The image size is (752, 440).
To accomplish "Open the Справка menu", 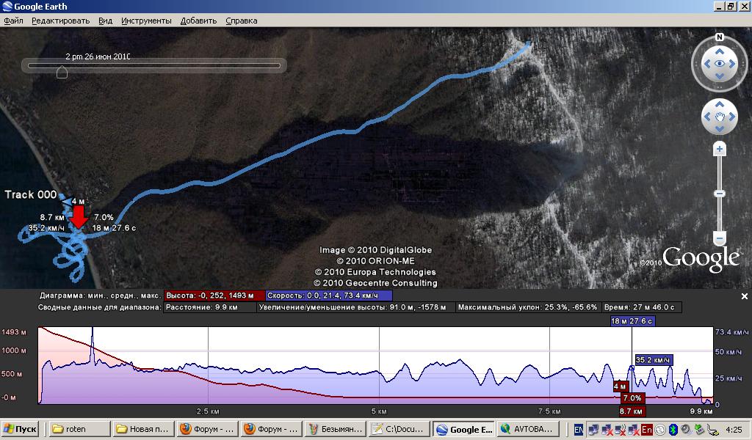I will [x=241, y=21].
